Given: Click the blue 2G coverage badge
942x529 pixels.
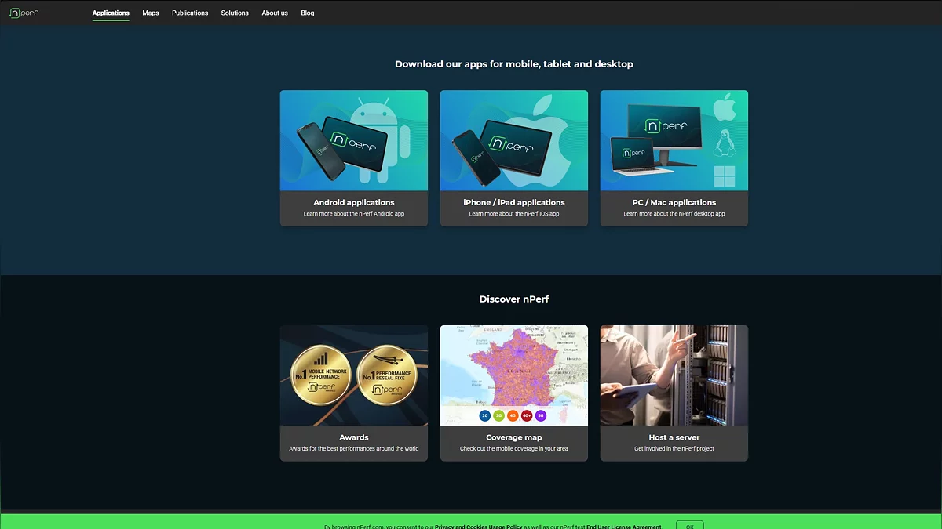Looking at the screenshot, I should (x=485, y=415).
